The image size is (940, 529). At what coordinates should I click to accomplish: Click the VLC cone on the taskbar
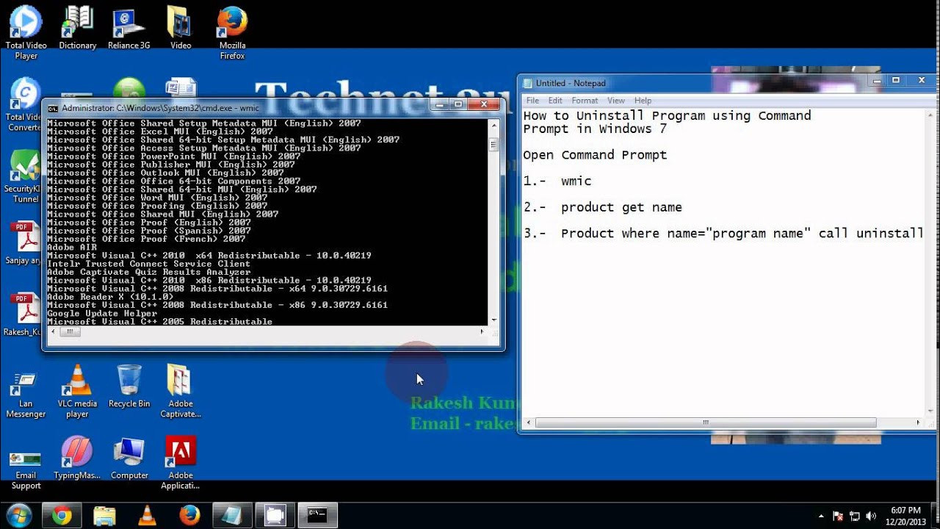pos(147,516)
